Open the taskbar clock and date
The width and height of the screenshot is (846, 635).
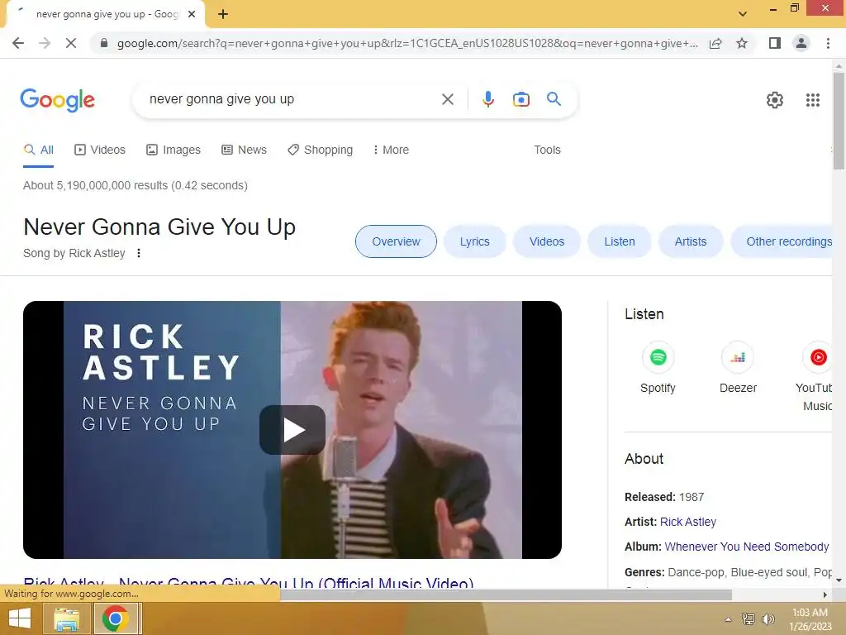click(x=810, y=619)
